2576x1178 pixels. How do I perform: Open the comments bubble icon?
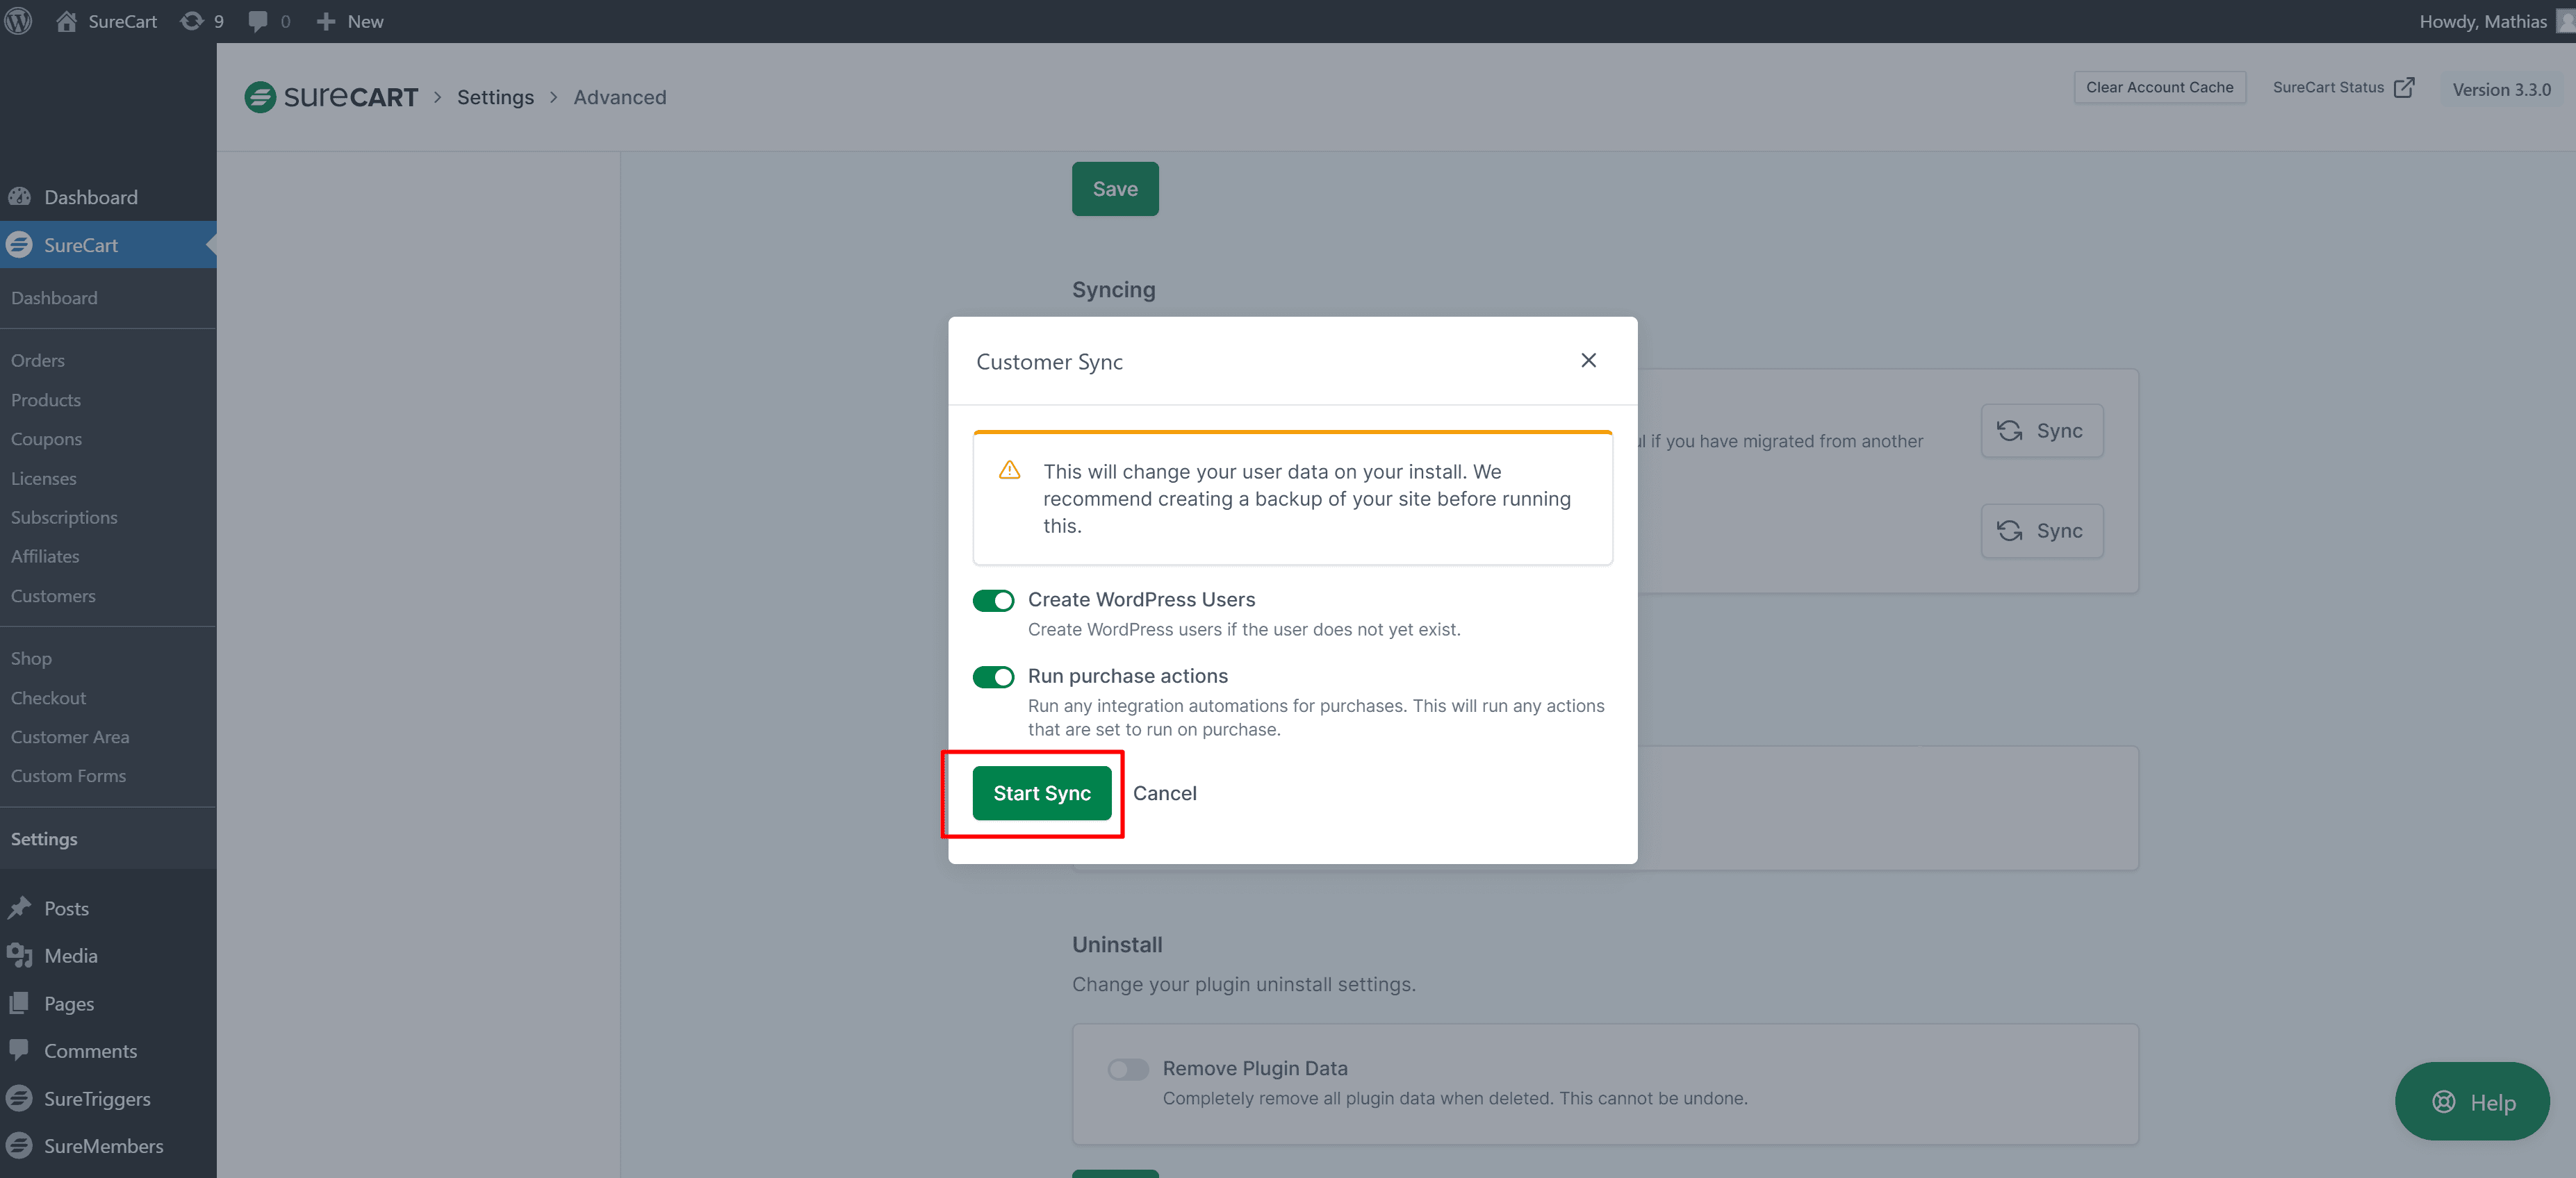click(x=258, y=21)
